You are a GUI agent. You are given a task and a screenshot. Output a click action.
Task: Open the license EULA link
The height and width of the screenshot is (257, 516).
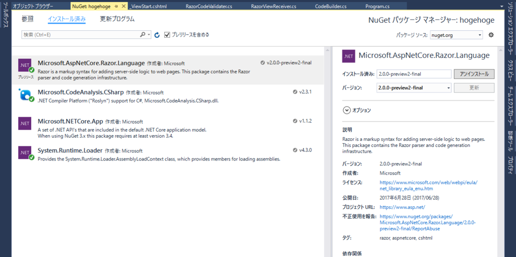point(428,186)
